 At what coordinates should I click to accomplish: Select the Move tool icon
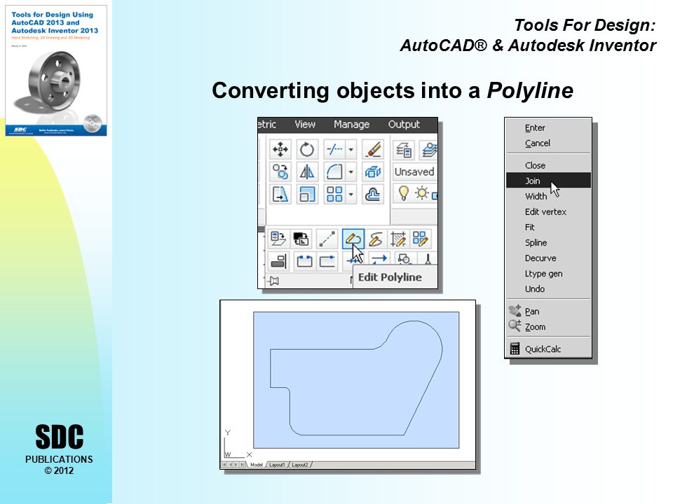[280, 150]
